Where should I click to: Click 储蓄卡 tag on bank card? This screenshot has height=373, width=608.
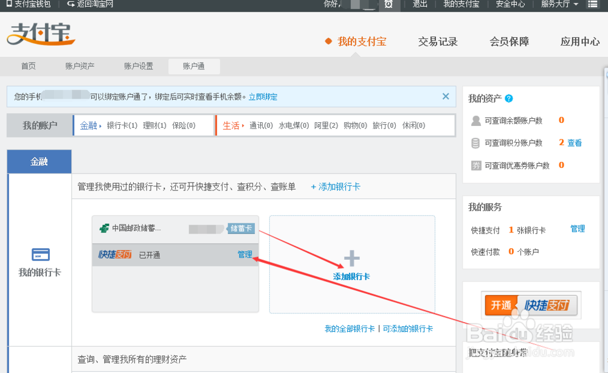241,229
